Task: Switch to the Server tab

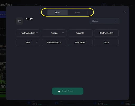Action: [x=57, y=12]
